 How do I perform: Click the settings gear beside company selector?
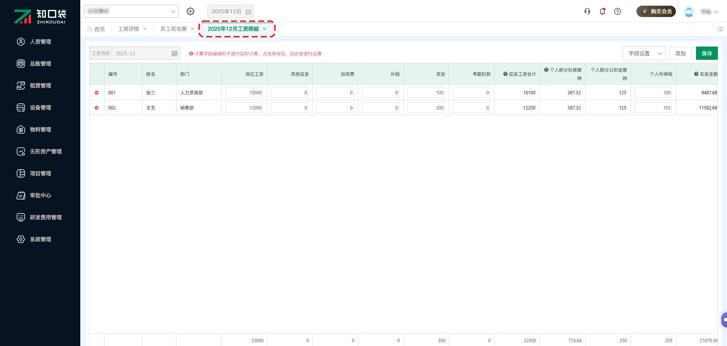[190, 11]
